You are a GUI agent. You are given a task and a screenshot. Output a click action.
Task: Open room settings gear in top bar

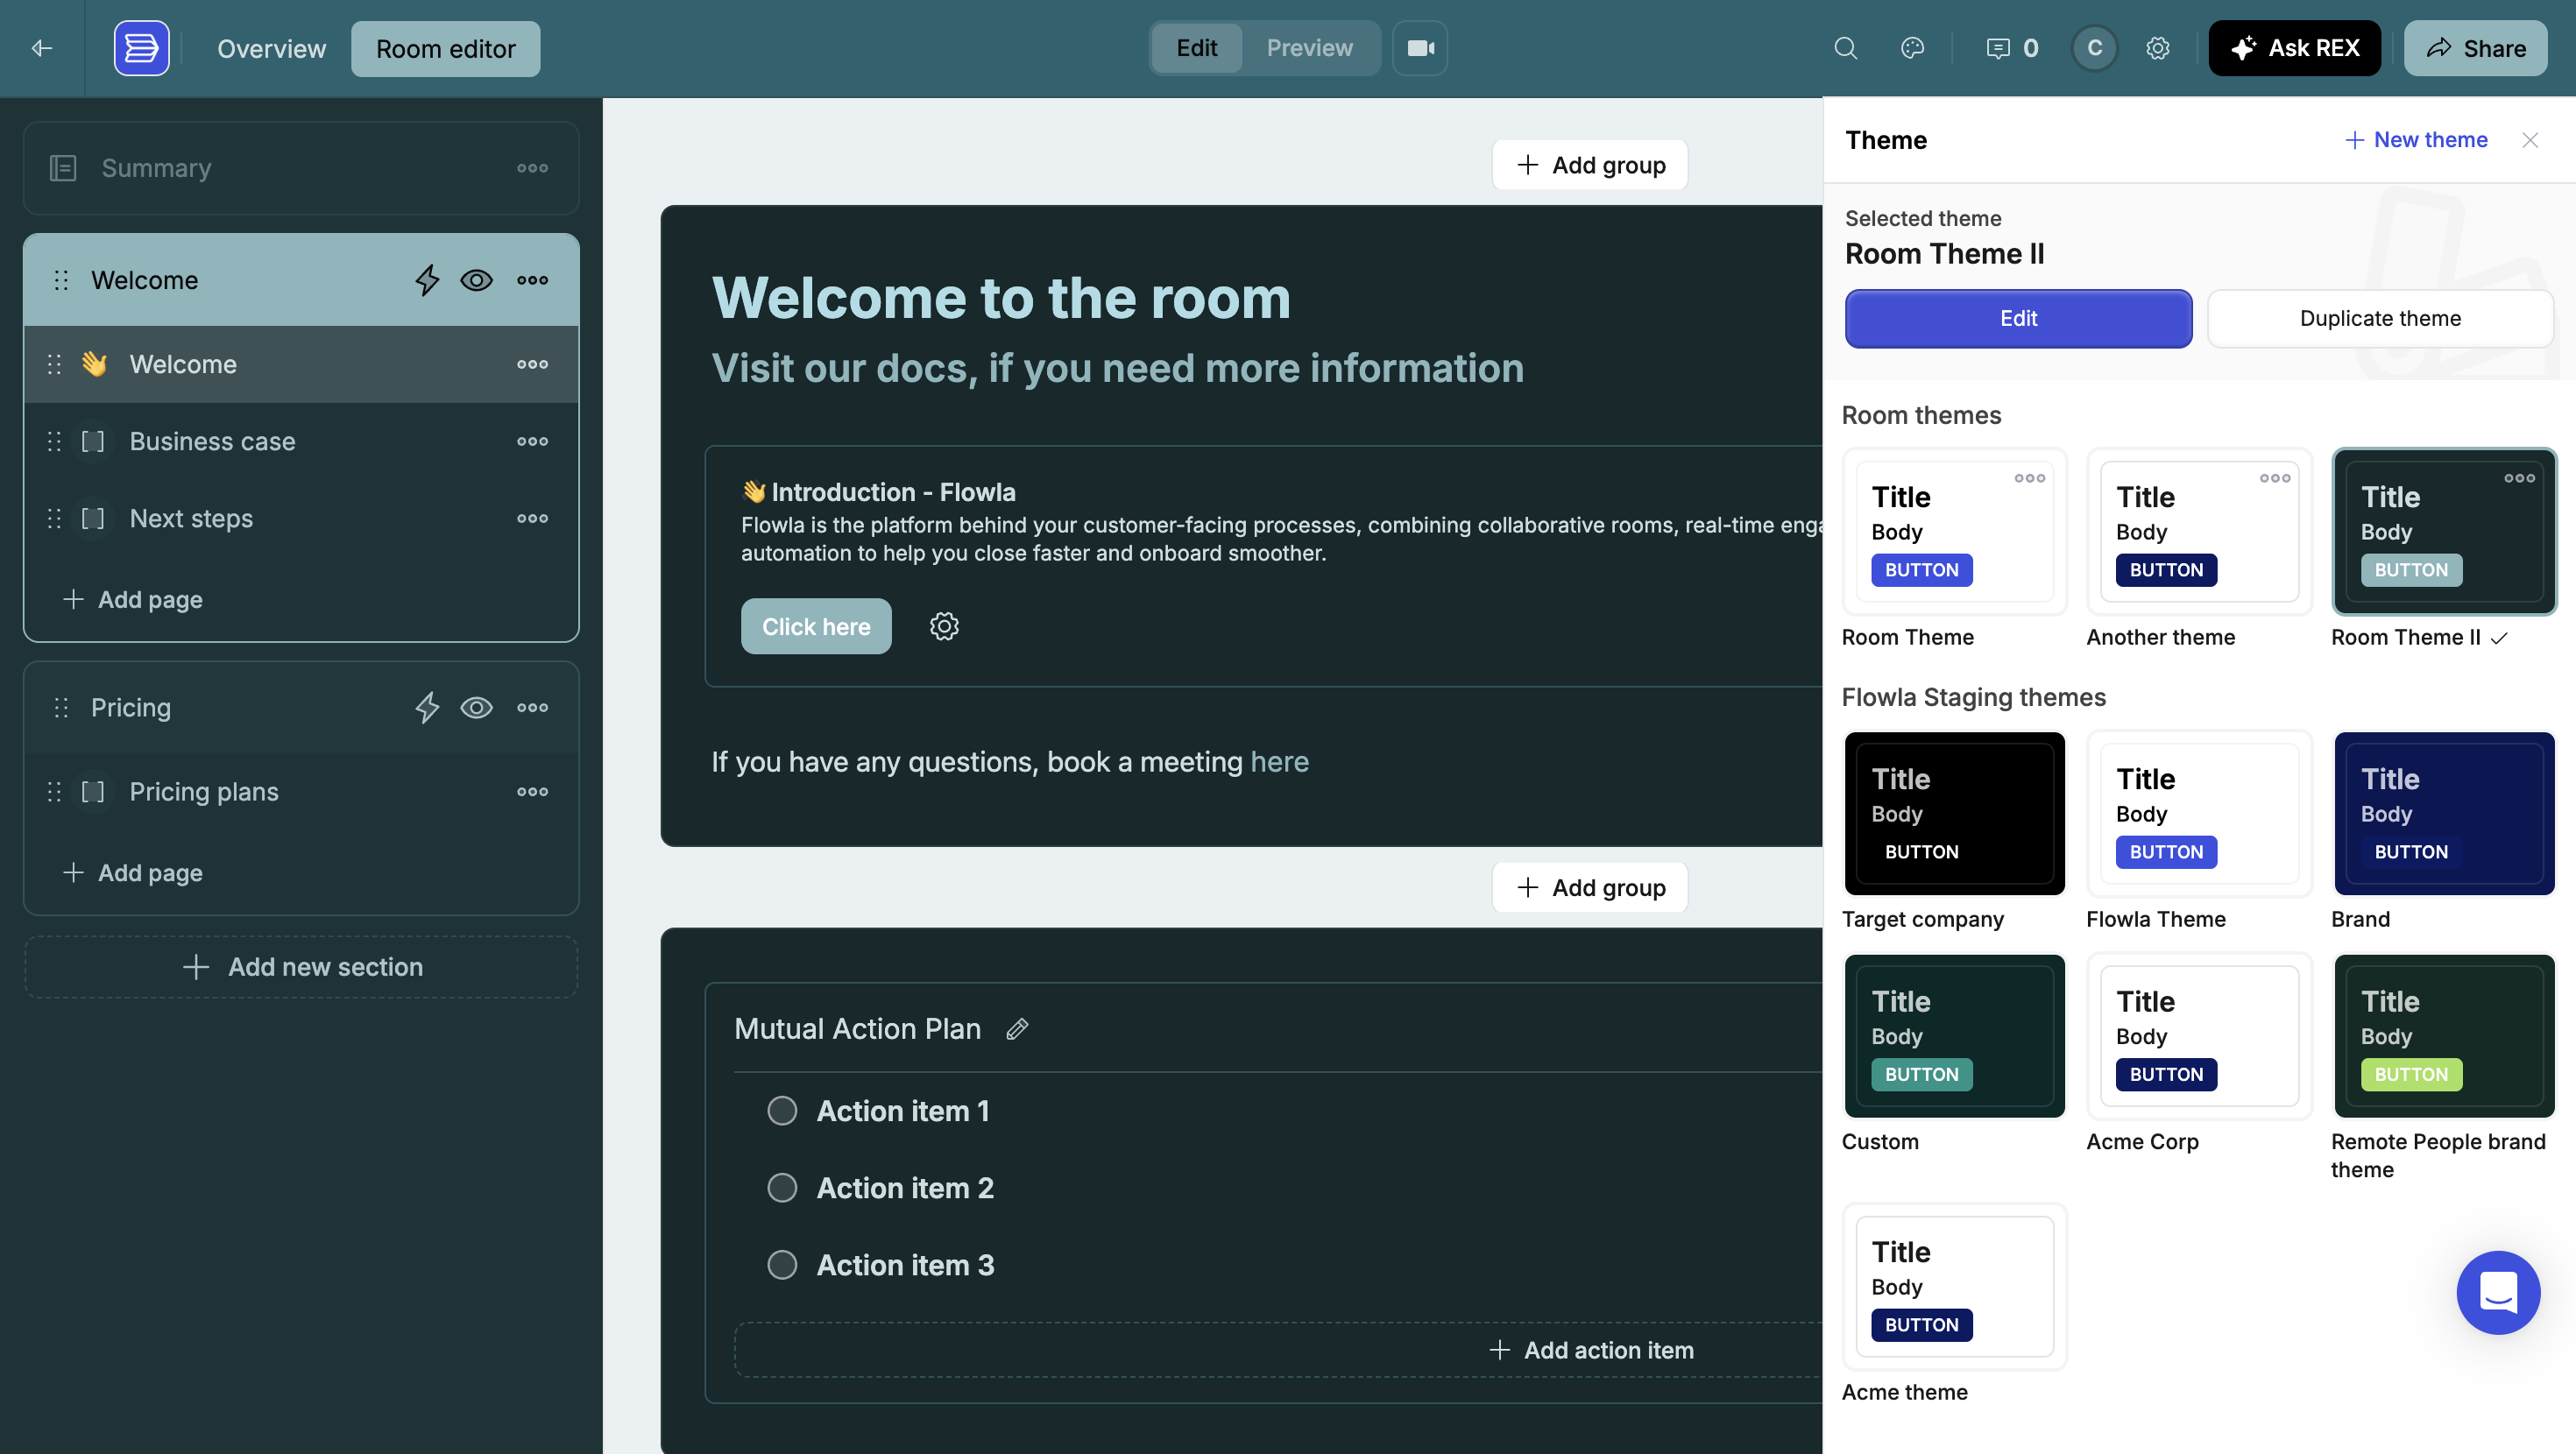click(x=2158, y=48)
